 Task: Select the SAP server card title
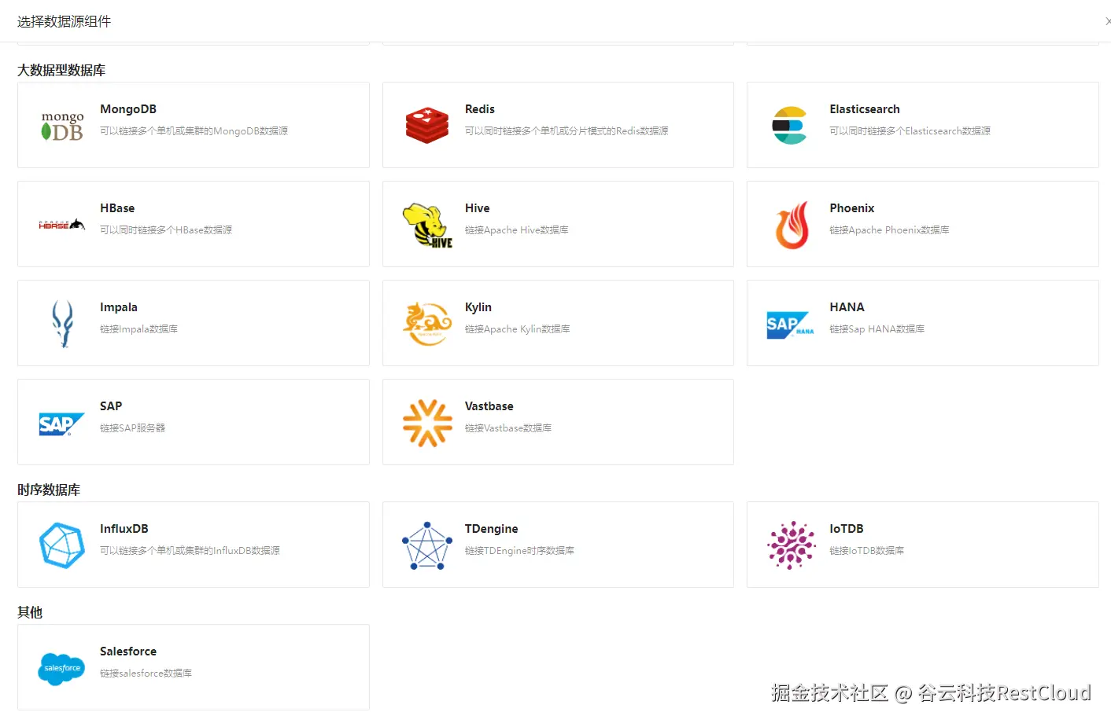click(x=111, y=406)
